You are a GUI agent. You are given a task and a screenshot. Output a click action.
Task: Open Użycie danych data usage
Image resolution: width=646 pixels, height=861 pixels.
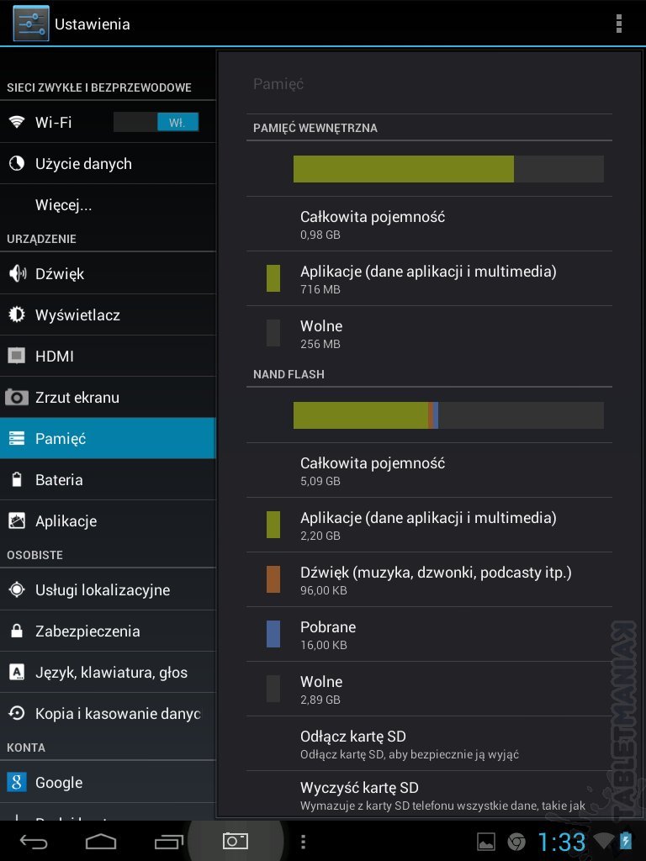(x=83, y=164)
